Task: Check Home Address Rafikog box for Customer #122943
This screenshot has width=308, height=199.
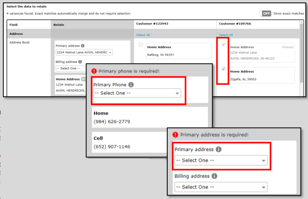Action: [x=141, y=45]
